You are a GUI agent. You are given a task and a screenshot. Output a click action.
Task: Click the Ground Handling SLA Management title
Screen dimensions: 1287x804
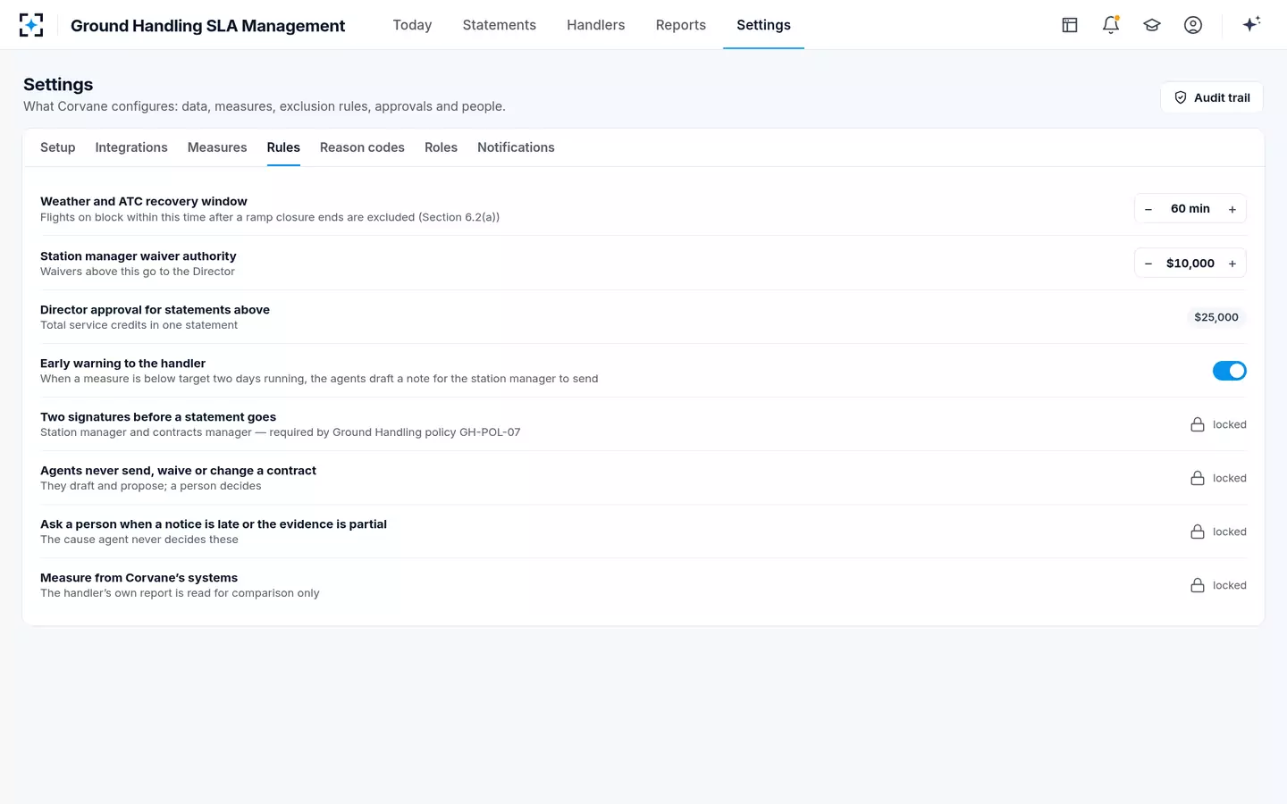click(207, 26)
